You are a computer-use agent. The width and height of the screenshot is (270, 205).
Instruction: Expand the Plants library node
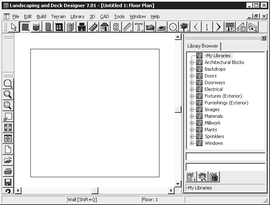click(192, 130)
